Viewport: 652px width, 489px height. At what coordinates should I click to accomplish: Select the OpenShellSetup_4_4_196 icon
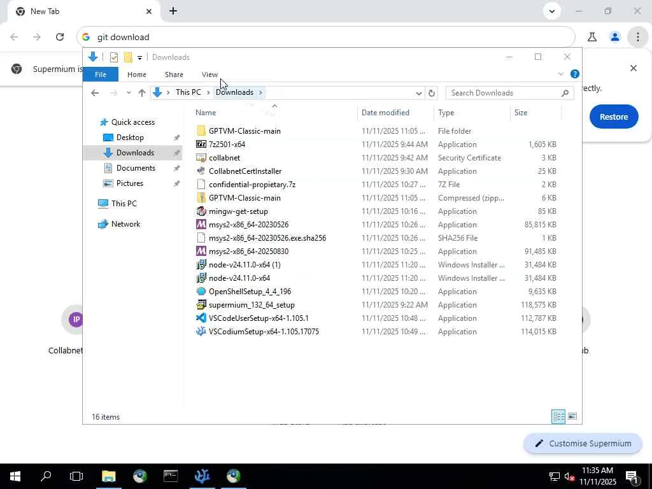coord(201,292)
